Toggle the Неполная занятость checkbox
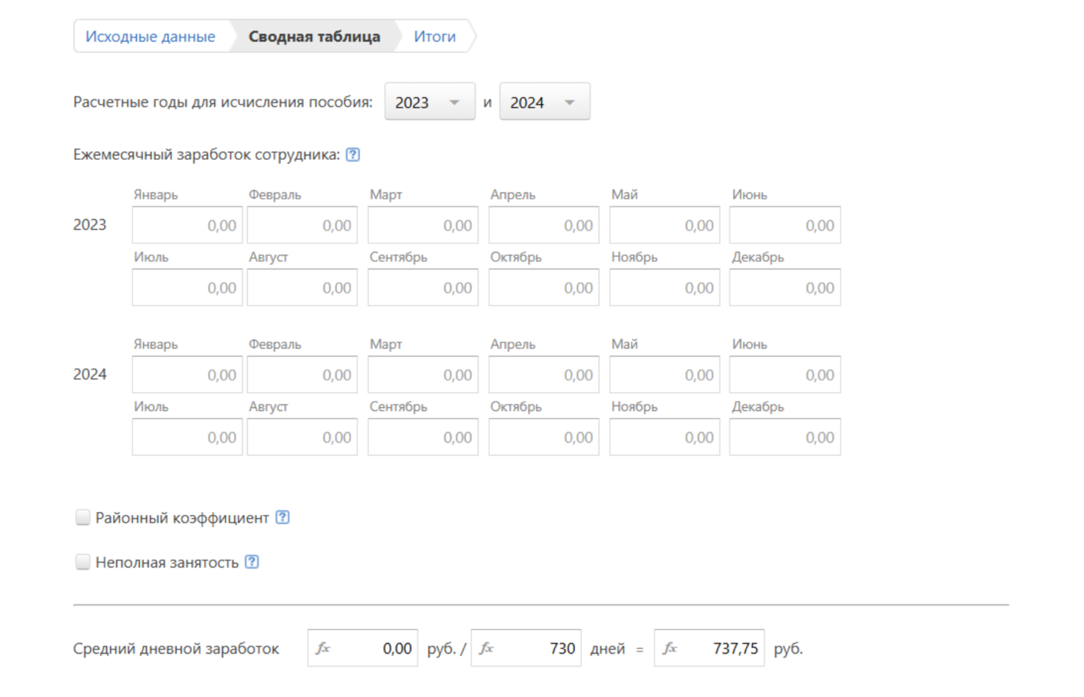The width and height of the screenshot is (1084, 697). pos(83,562)
